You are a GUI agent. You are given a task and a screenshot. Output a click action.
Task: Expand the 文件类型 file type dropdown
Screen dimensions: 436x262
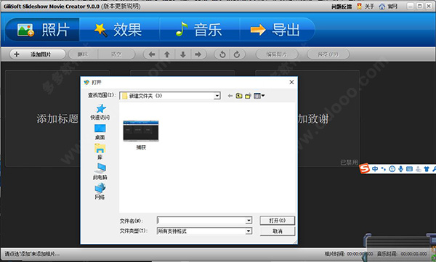[249, 232]
